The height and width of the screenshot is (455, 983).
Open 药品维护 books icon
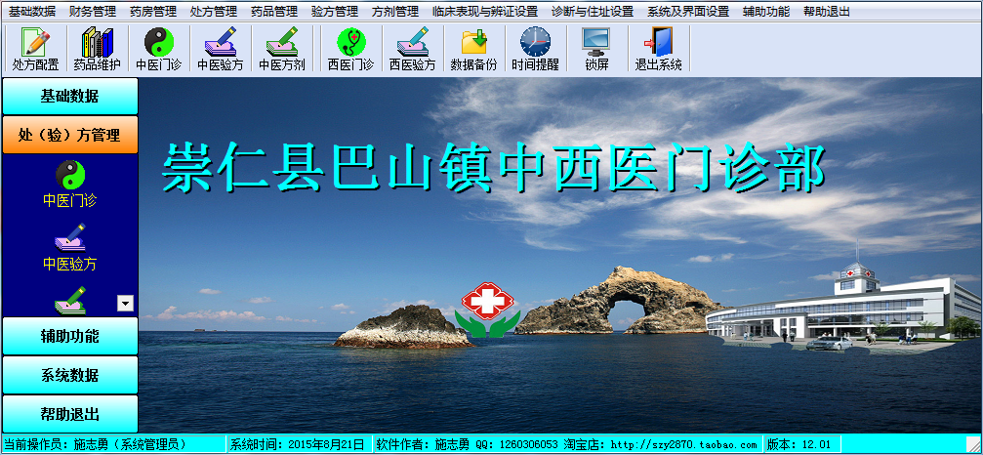coord(98,49)
